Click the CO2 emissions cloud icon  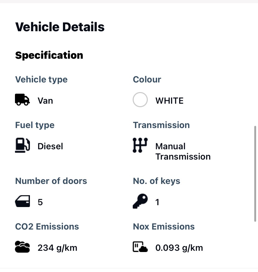click(22, 247)
